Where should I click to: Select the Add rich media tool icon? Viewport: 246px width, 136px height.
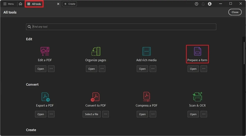[x=146, y=51]
